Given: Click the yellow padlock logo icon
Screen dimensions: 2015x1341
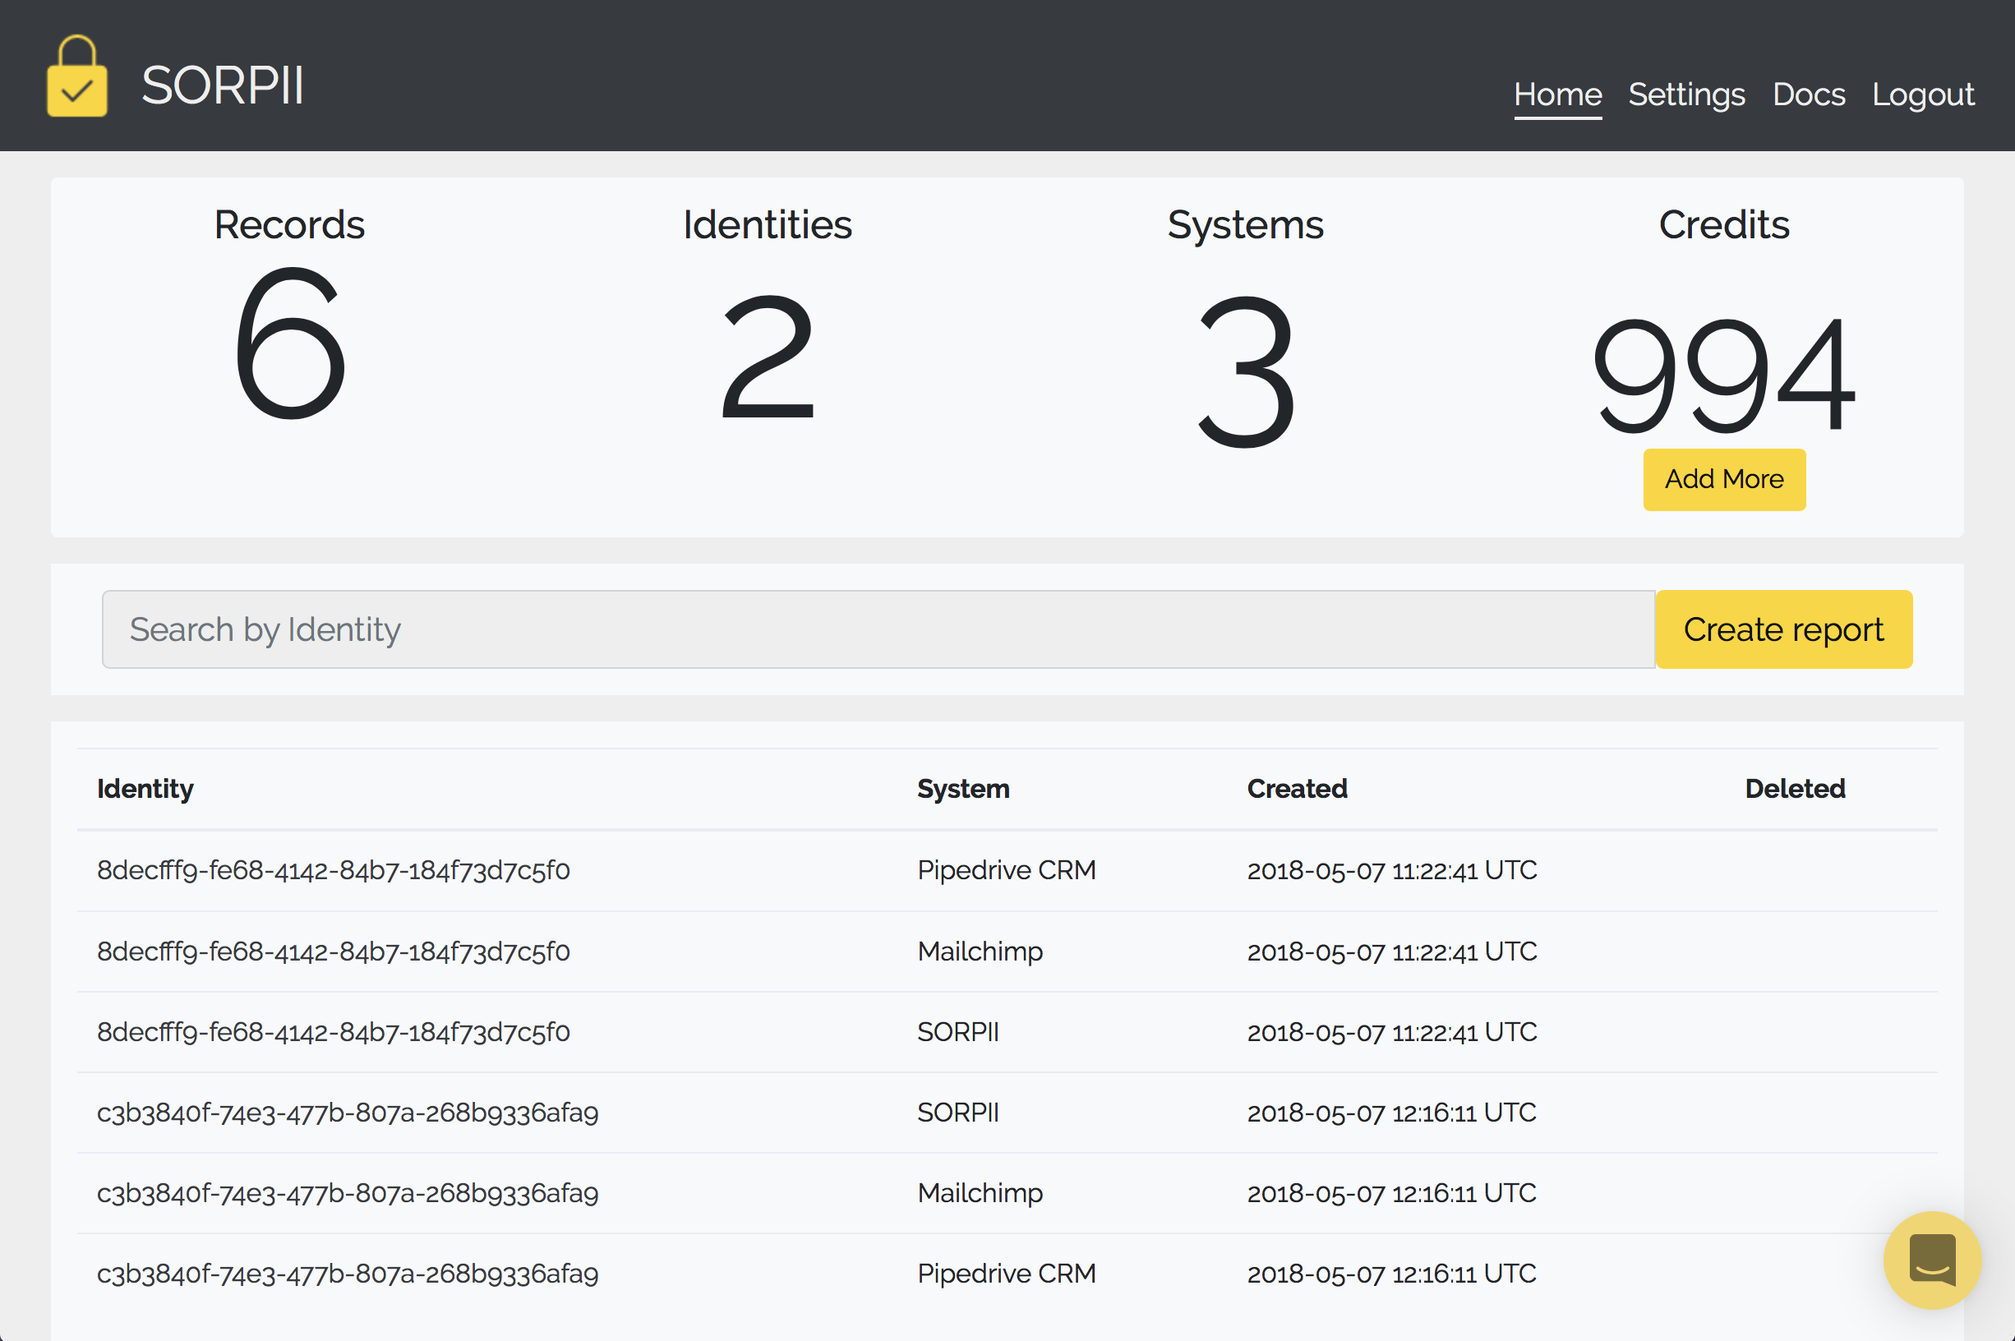Looking at the screenshot, I should click(x=77, y=77).
